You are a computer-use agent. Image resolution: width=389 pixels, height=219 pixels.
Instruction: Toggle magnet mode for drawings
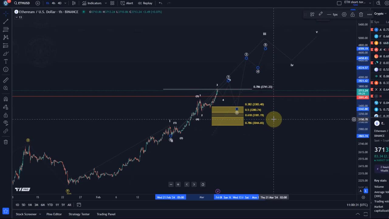6,99
